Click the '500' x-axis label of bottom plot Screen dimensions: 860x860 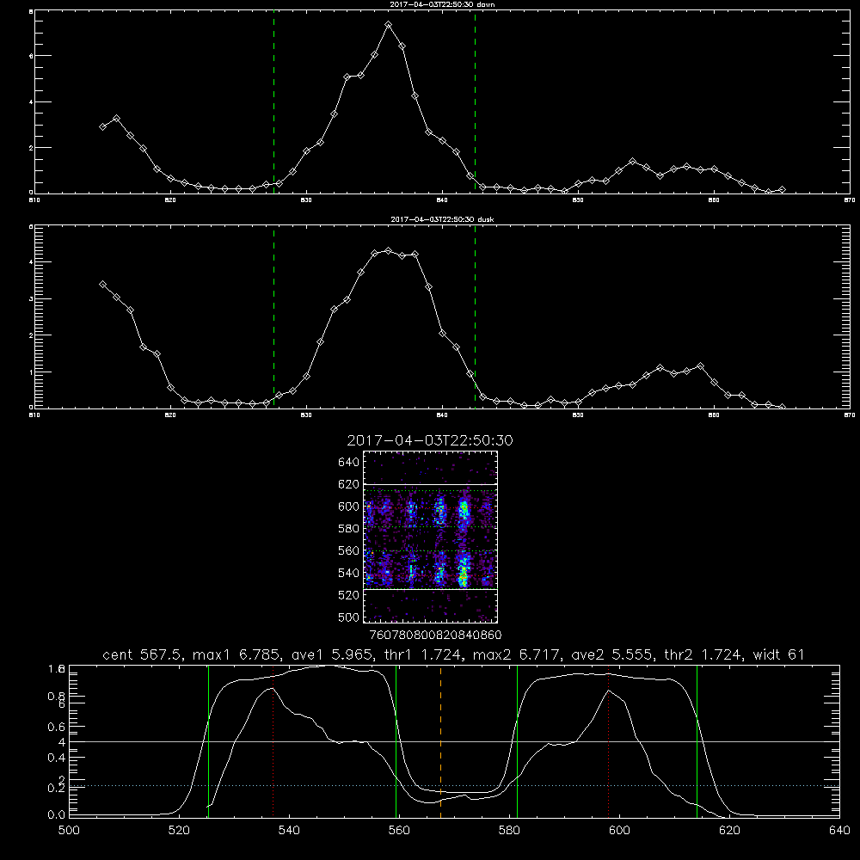[69, 831]
